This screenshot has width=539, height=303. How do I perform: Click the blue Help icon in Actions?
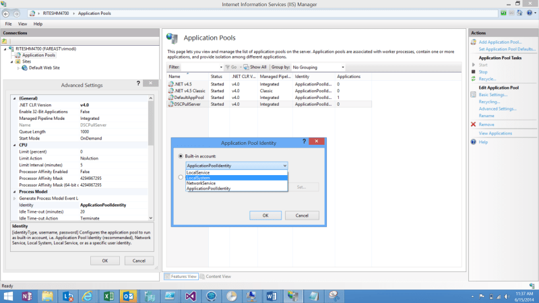tap(474, 142)
